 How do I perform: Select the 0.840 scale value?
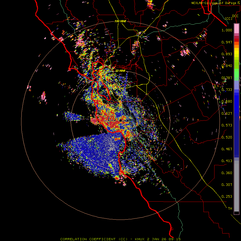tap(227, 66)
